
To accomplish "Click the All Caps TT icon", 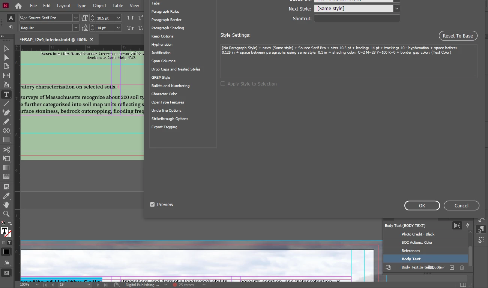I will 130,18.
